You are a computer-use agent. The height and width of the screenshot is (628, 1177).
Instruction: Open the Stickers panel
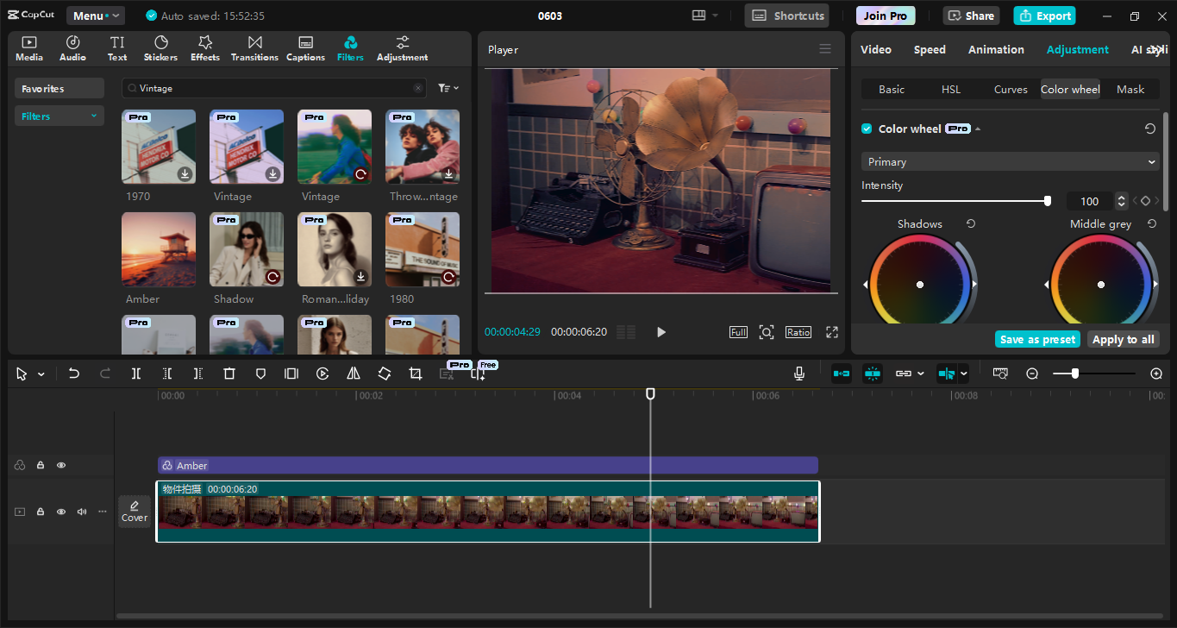click(x=160, y=47)
